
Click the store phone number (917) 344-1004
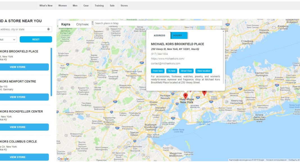(x=159, y=54)
